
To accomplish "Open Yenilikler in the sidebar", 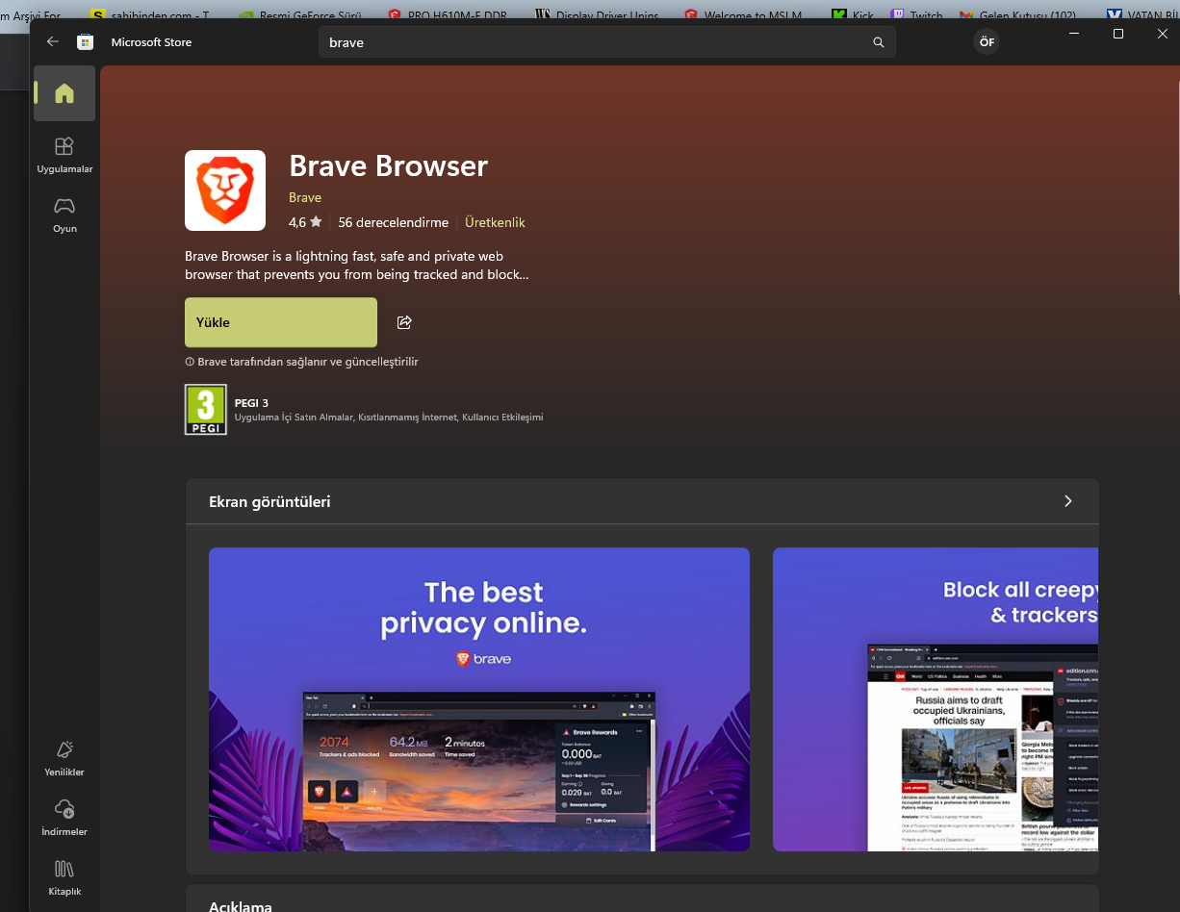I will click(x=64, y=758).
